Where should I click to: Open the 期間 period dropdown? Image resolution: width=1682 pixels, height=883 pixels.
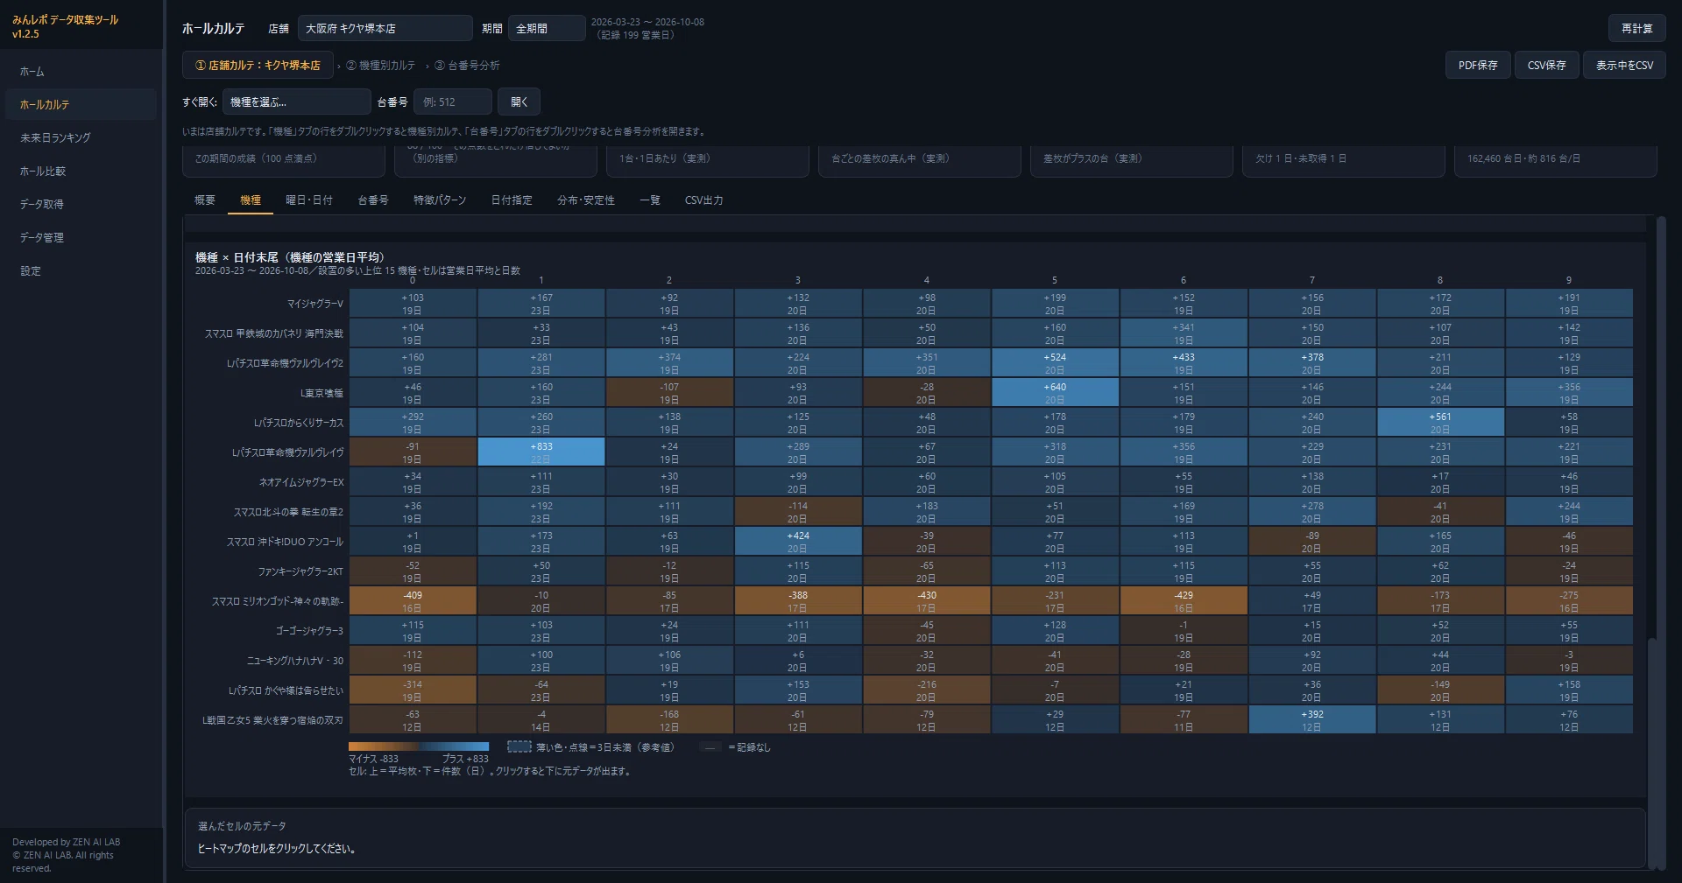pyautogui.click(x=547, y=28)
